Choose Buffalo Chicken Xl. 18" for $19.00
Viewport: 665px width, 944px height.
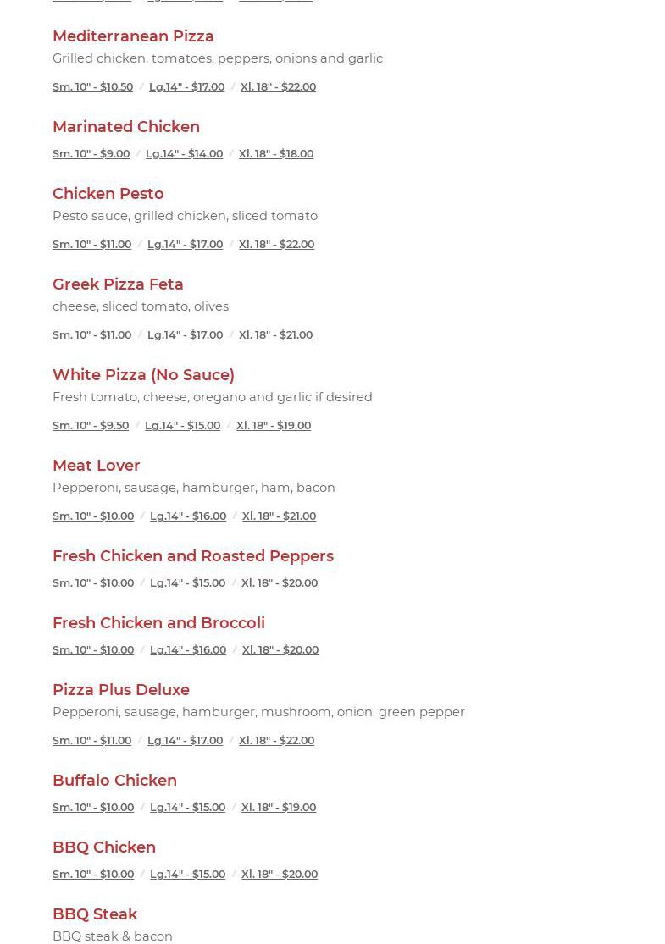pos(278,807)
